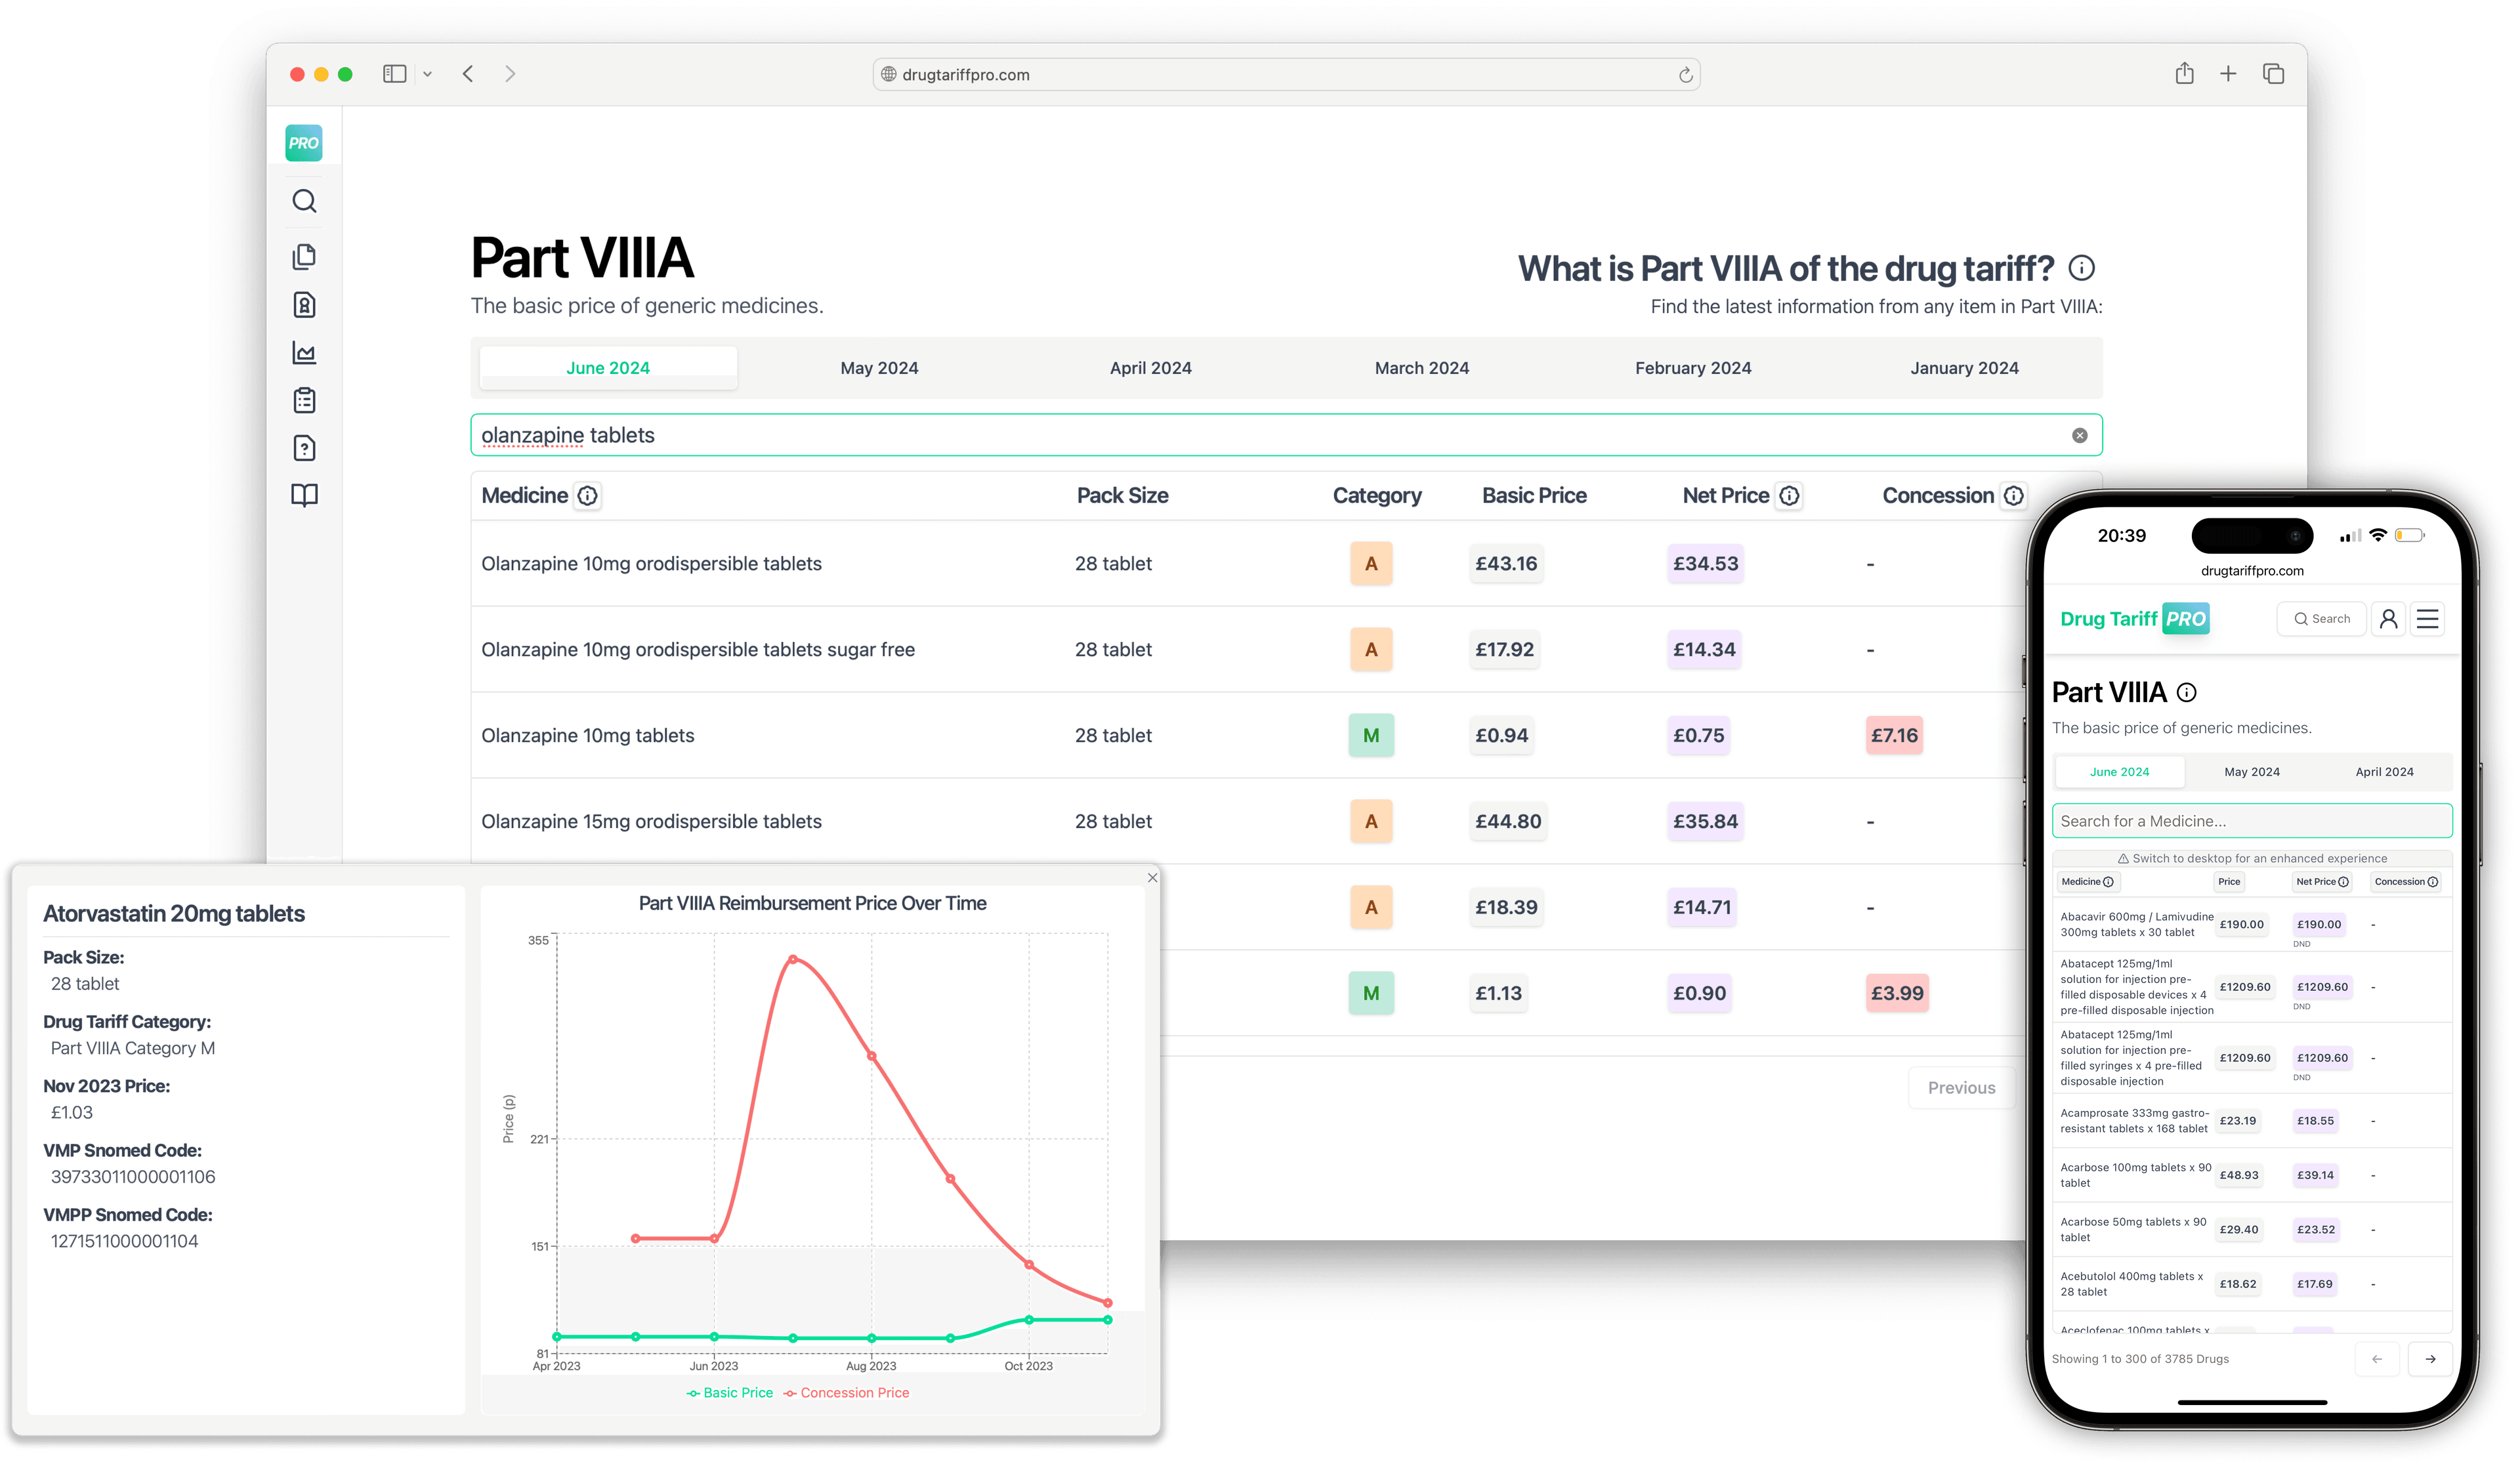2520x1468 pixels.
Task: Open search from the sidebar magnifier icon
Action: click(304, 201)
